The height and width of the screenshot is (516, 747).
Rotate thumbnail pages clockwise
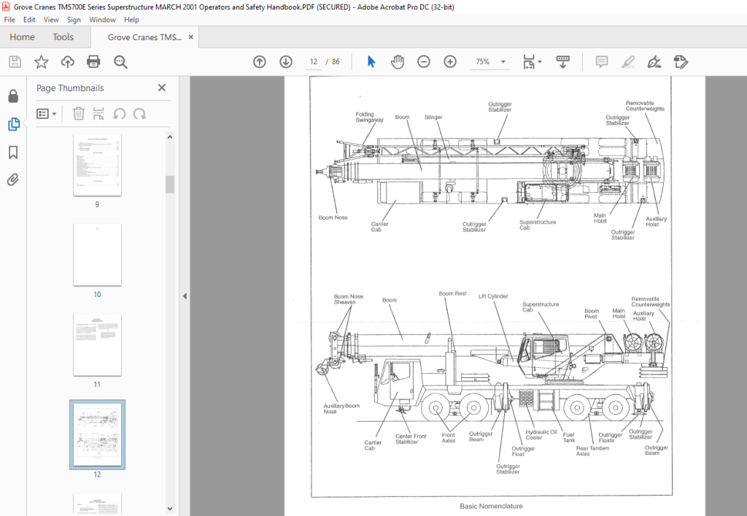pyautogui.click(x=139, y=114)
